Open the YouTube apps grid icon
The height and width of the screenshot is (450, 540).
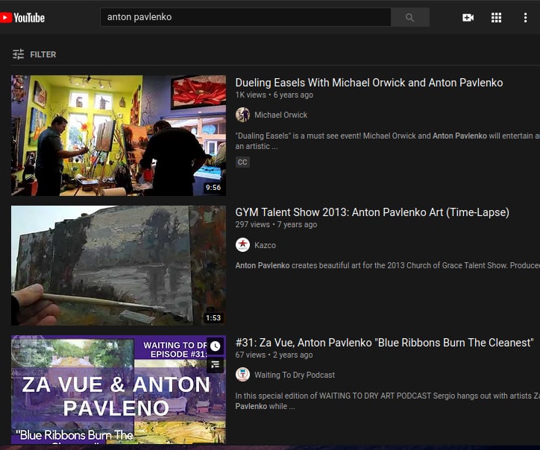pos(496,18)
